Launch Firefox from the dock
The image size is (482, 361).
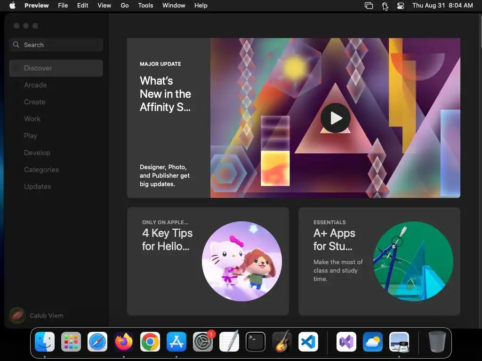[124, 342]
